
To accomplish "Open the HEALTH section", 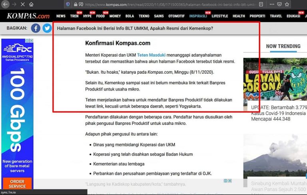I will pos(239,16).
